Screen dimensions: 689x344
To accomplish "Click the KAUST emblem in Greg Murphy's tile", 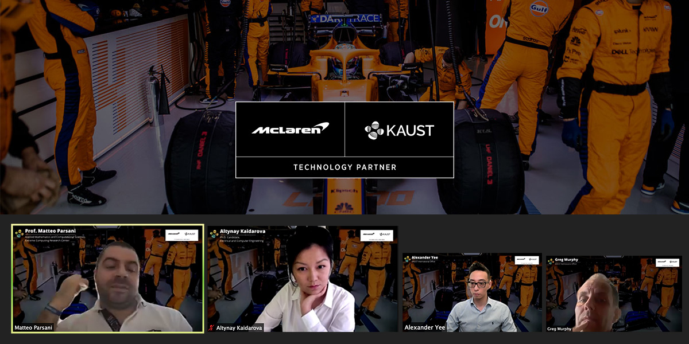I will (550, 261).
